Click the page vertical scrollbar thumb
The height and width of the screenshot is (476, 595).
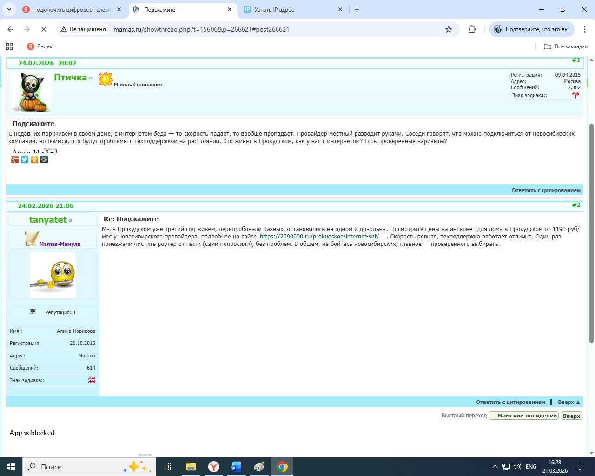click(x=591, y=233)
